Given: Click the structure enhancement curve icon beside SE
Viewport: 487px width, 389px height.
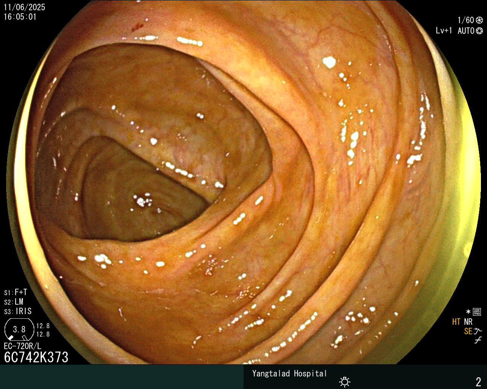Looking at the screenshot, I should click(x=478, y=331).
